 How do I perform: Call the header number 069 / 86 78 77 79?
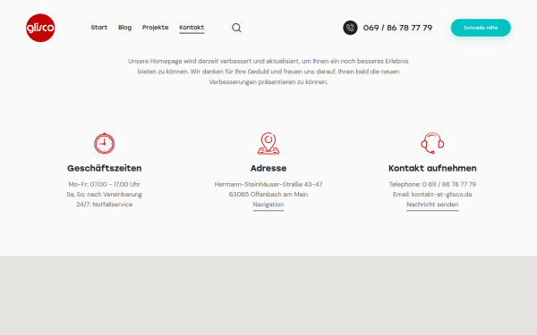tap(397, 28)
